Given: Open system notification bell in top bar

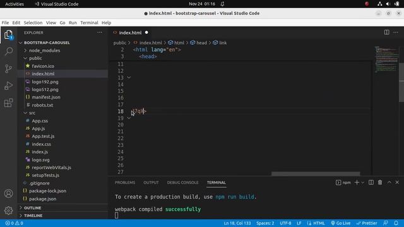Looking at the screenshot, I should click(x=222, y=4).
